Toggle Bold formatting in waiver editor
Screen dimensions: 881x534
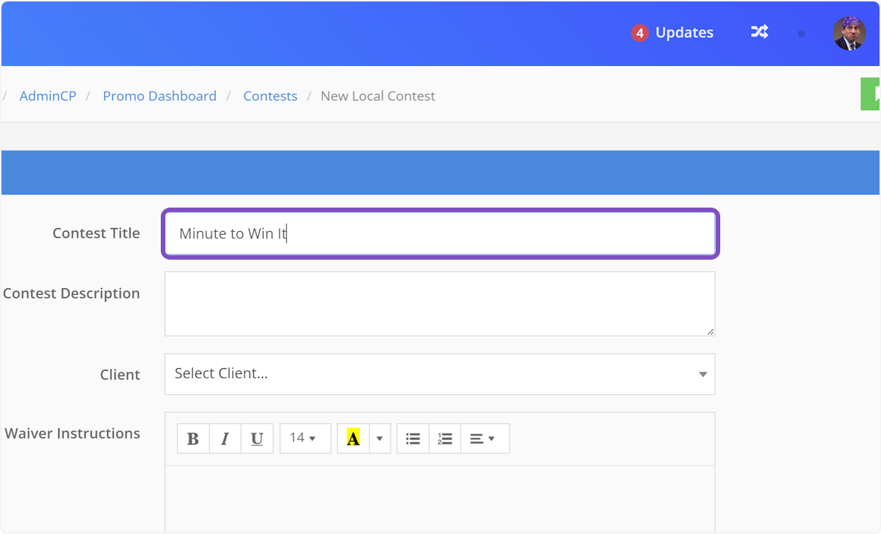(x=193, y=439)
